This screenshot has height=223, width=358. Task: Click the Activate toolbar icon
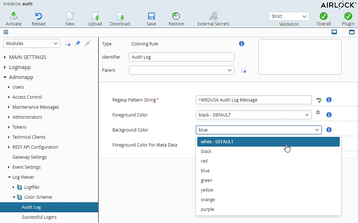(x=14, y=16)
